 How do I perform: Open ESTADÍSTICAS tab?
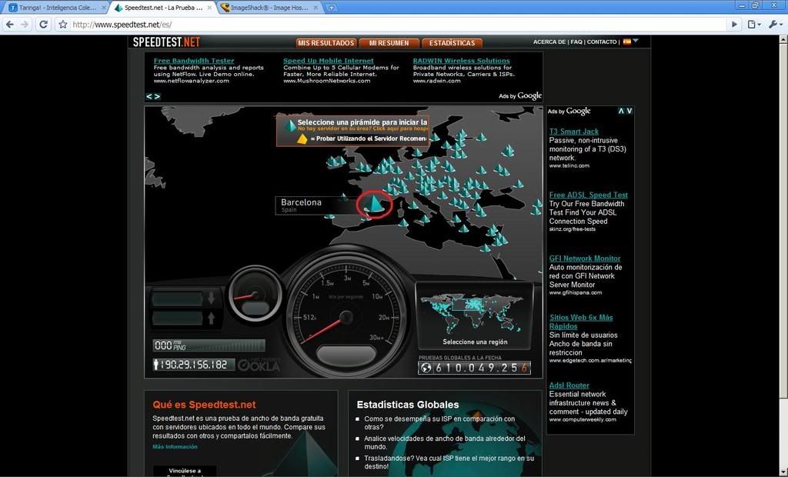tap(452, 43)
